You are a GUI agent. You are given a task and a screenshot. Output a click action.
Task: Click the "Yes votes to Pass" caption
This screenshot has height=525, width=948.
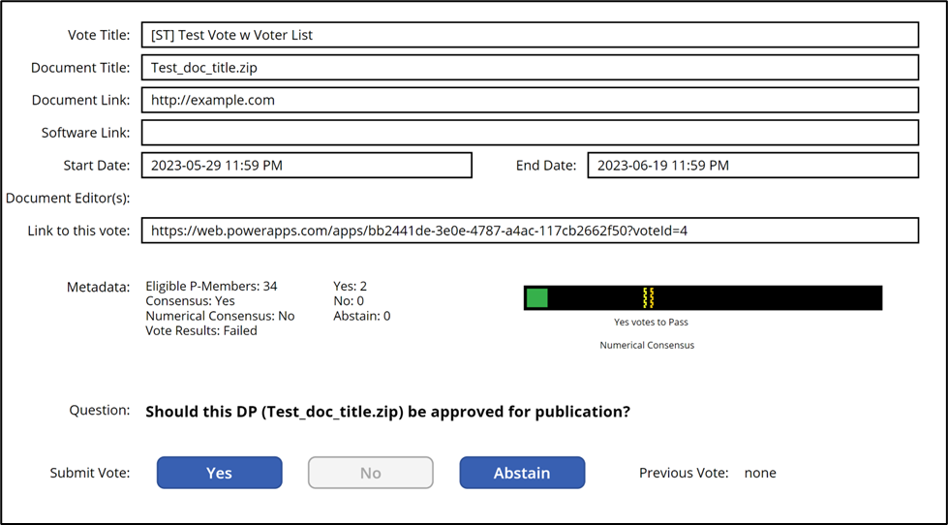651,322
